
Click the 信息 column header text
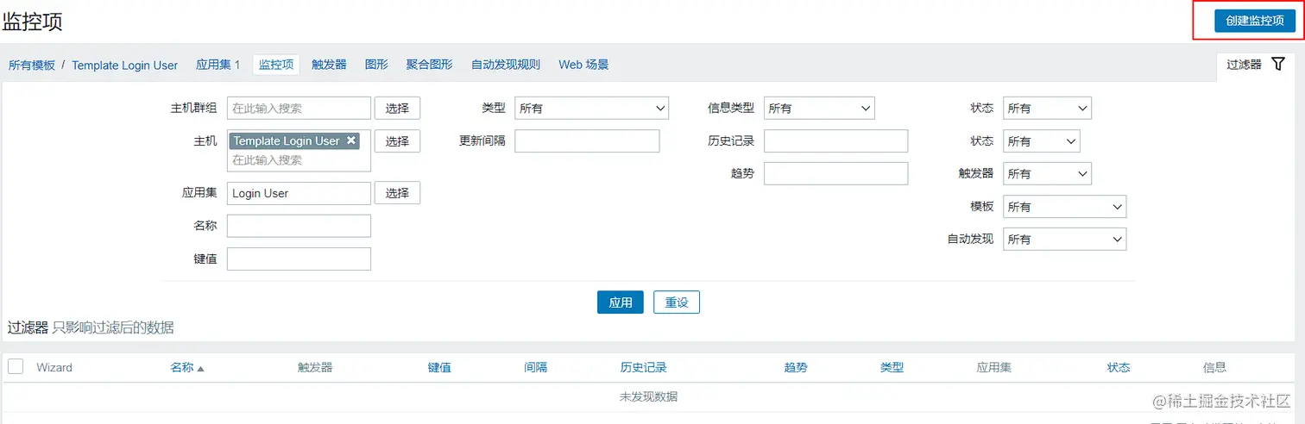[1214, 367]
